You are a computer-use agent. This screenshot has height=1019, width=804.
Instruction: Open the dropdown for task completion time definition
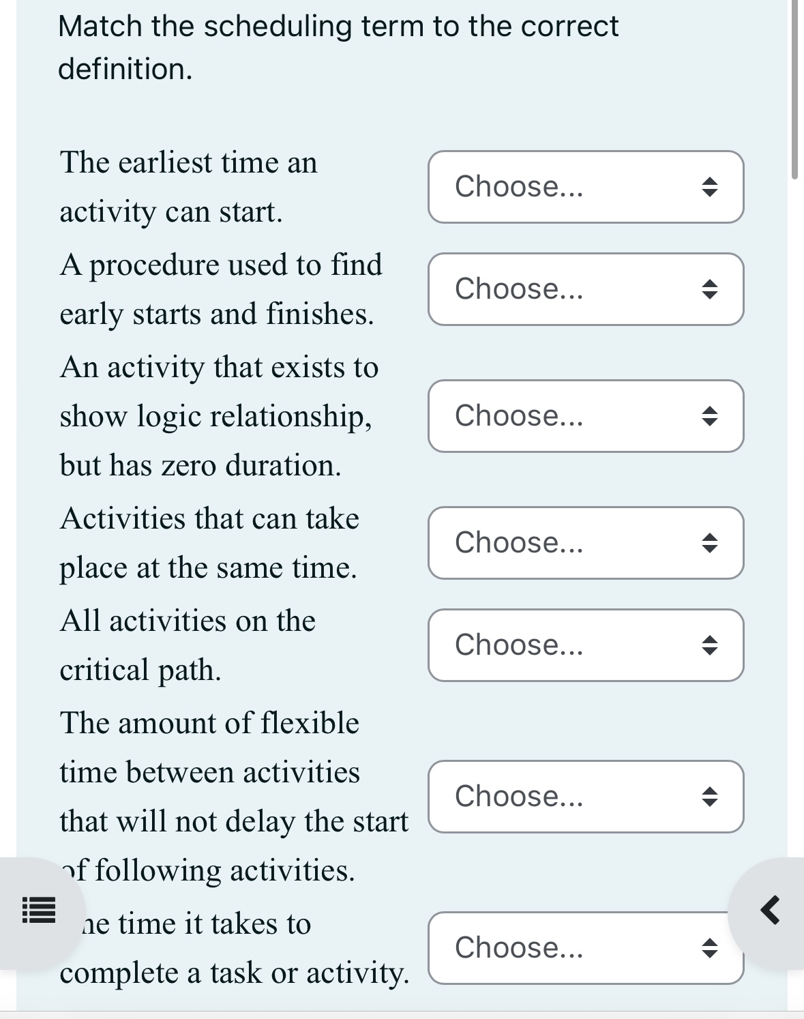tap(585, 948)
